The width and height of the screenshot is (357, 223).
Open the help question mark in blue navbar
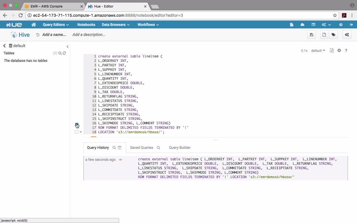[341, 25]
